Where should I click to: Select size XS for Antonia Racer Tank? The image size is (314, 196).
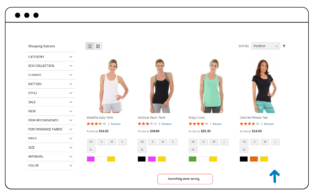pyautogui.click(x=142, y=142)
